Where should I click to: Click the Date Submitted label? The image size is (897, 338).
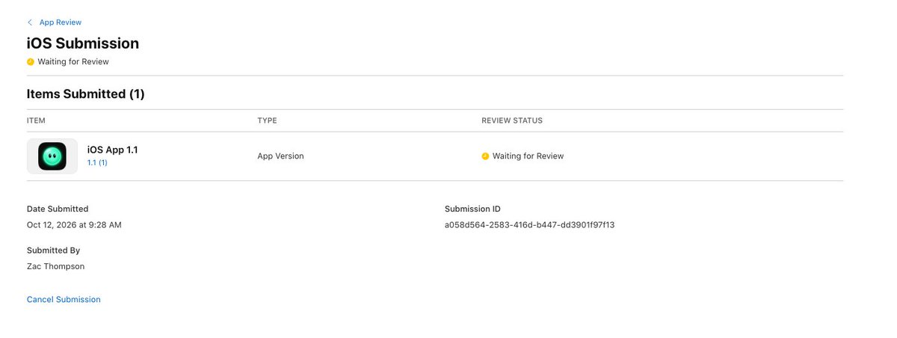click(x=58, y=209)
